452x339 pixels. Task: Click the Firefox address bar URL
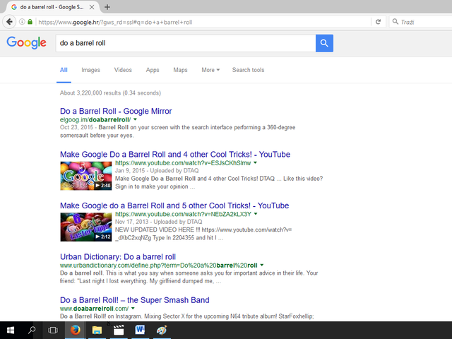(x=115, y=22)
